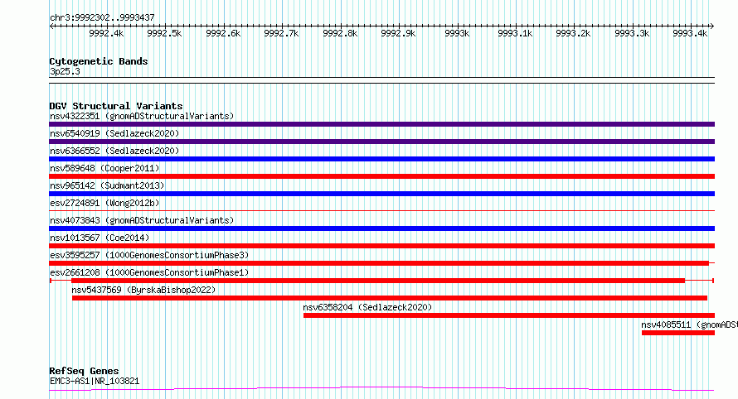Select variant label nsv4073843 (gnomADStructuralVariants)
The image size is (738, 399).
tap(142, 220)
